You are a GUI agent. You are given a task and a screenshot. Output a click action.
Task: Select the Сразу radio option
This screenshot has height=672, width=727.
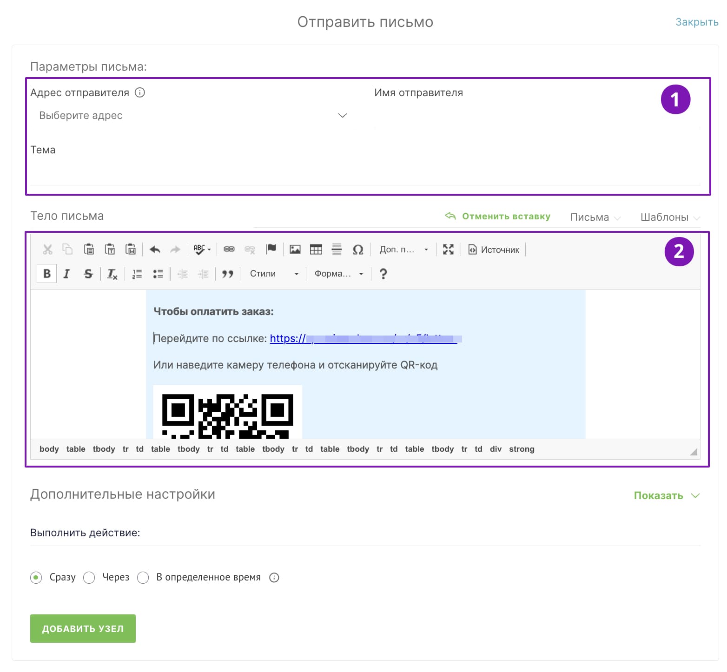click(x=36, y=578)
